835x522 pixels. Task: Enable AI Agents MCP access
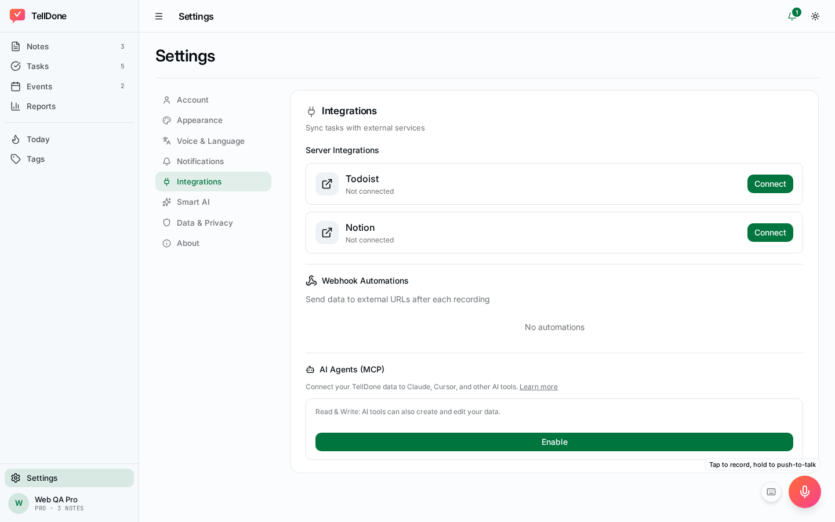tap(554, 442)
